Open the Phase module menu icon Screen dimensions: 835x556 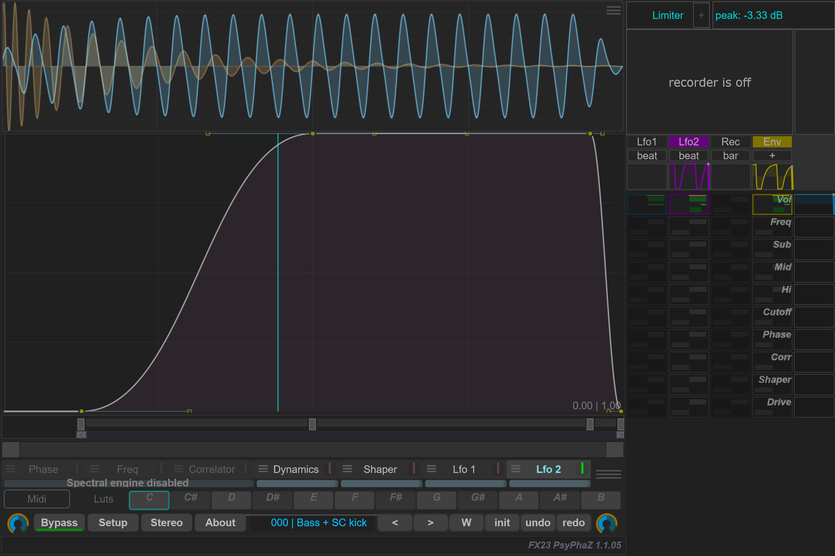(10, 469)
